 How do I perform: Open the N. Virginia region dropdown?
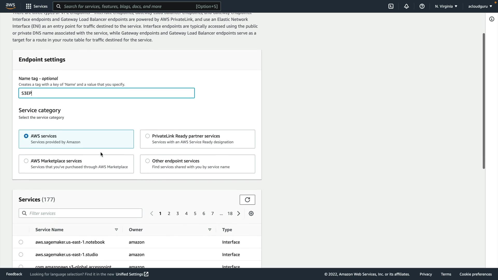pyautogui.click(x=446, y=6)
